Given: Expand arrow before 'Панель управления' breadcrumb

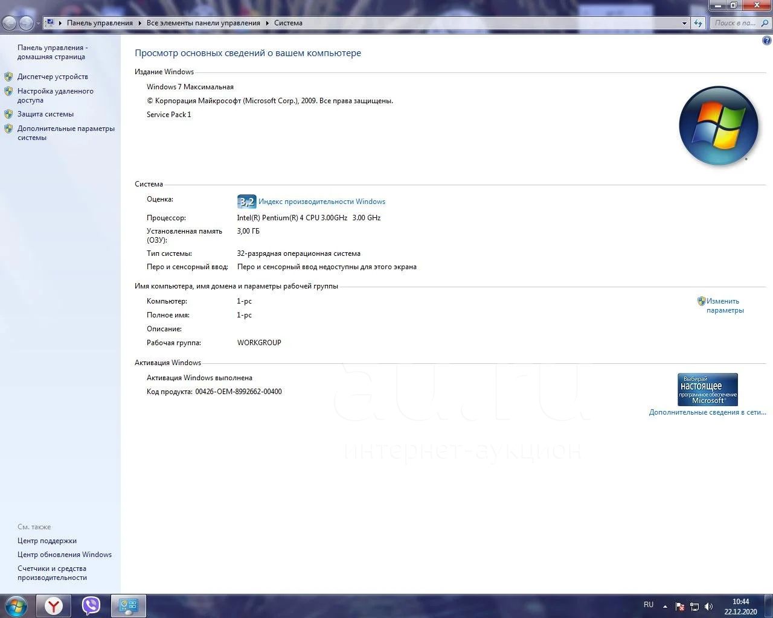Looking at the screenshot, I should [60, 23].
